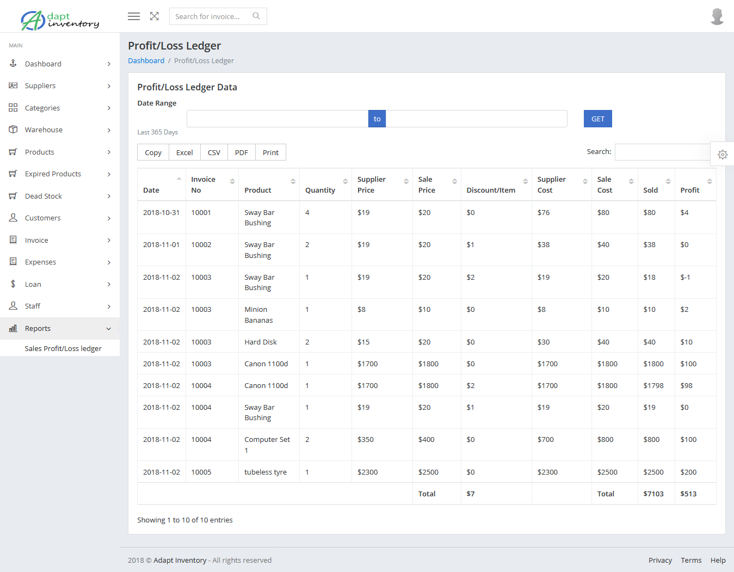734x572 pixels.
Task: Click the Categories grid icon
Action: (x=13, y=107)
